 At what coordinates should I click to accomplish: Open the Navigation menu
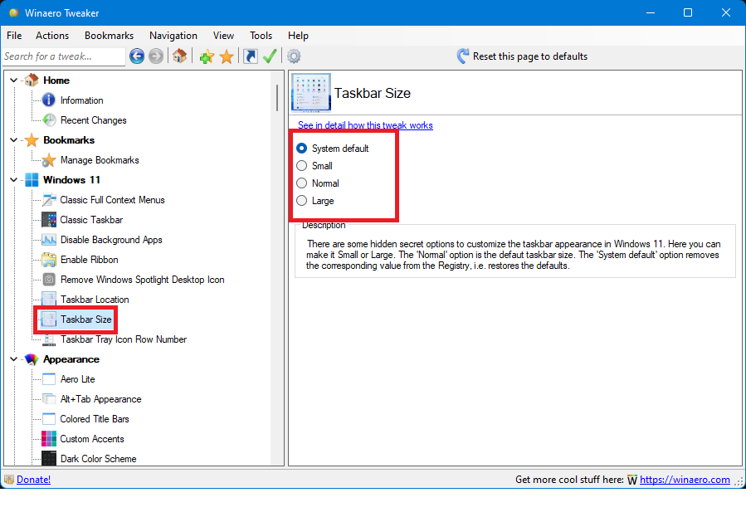pos(173,36)
